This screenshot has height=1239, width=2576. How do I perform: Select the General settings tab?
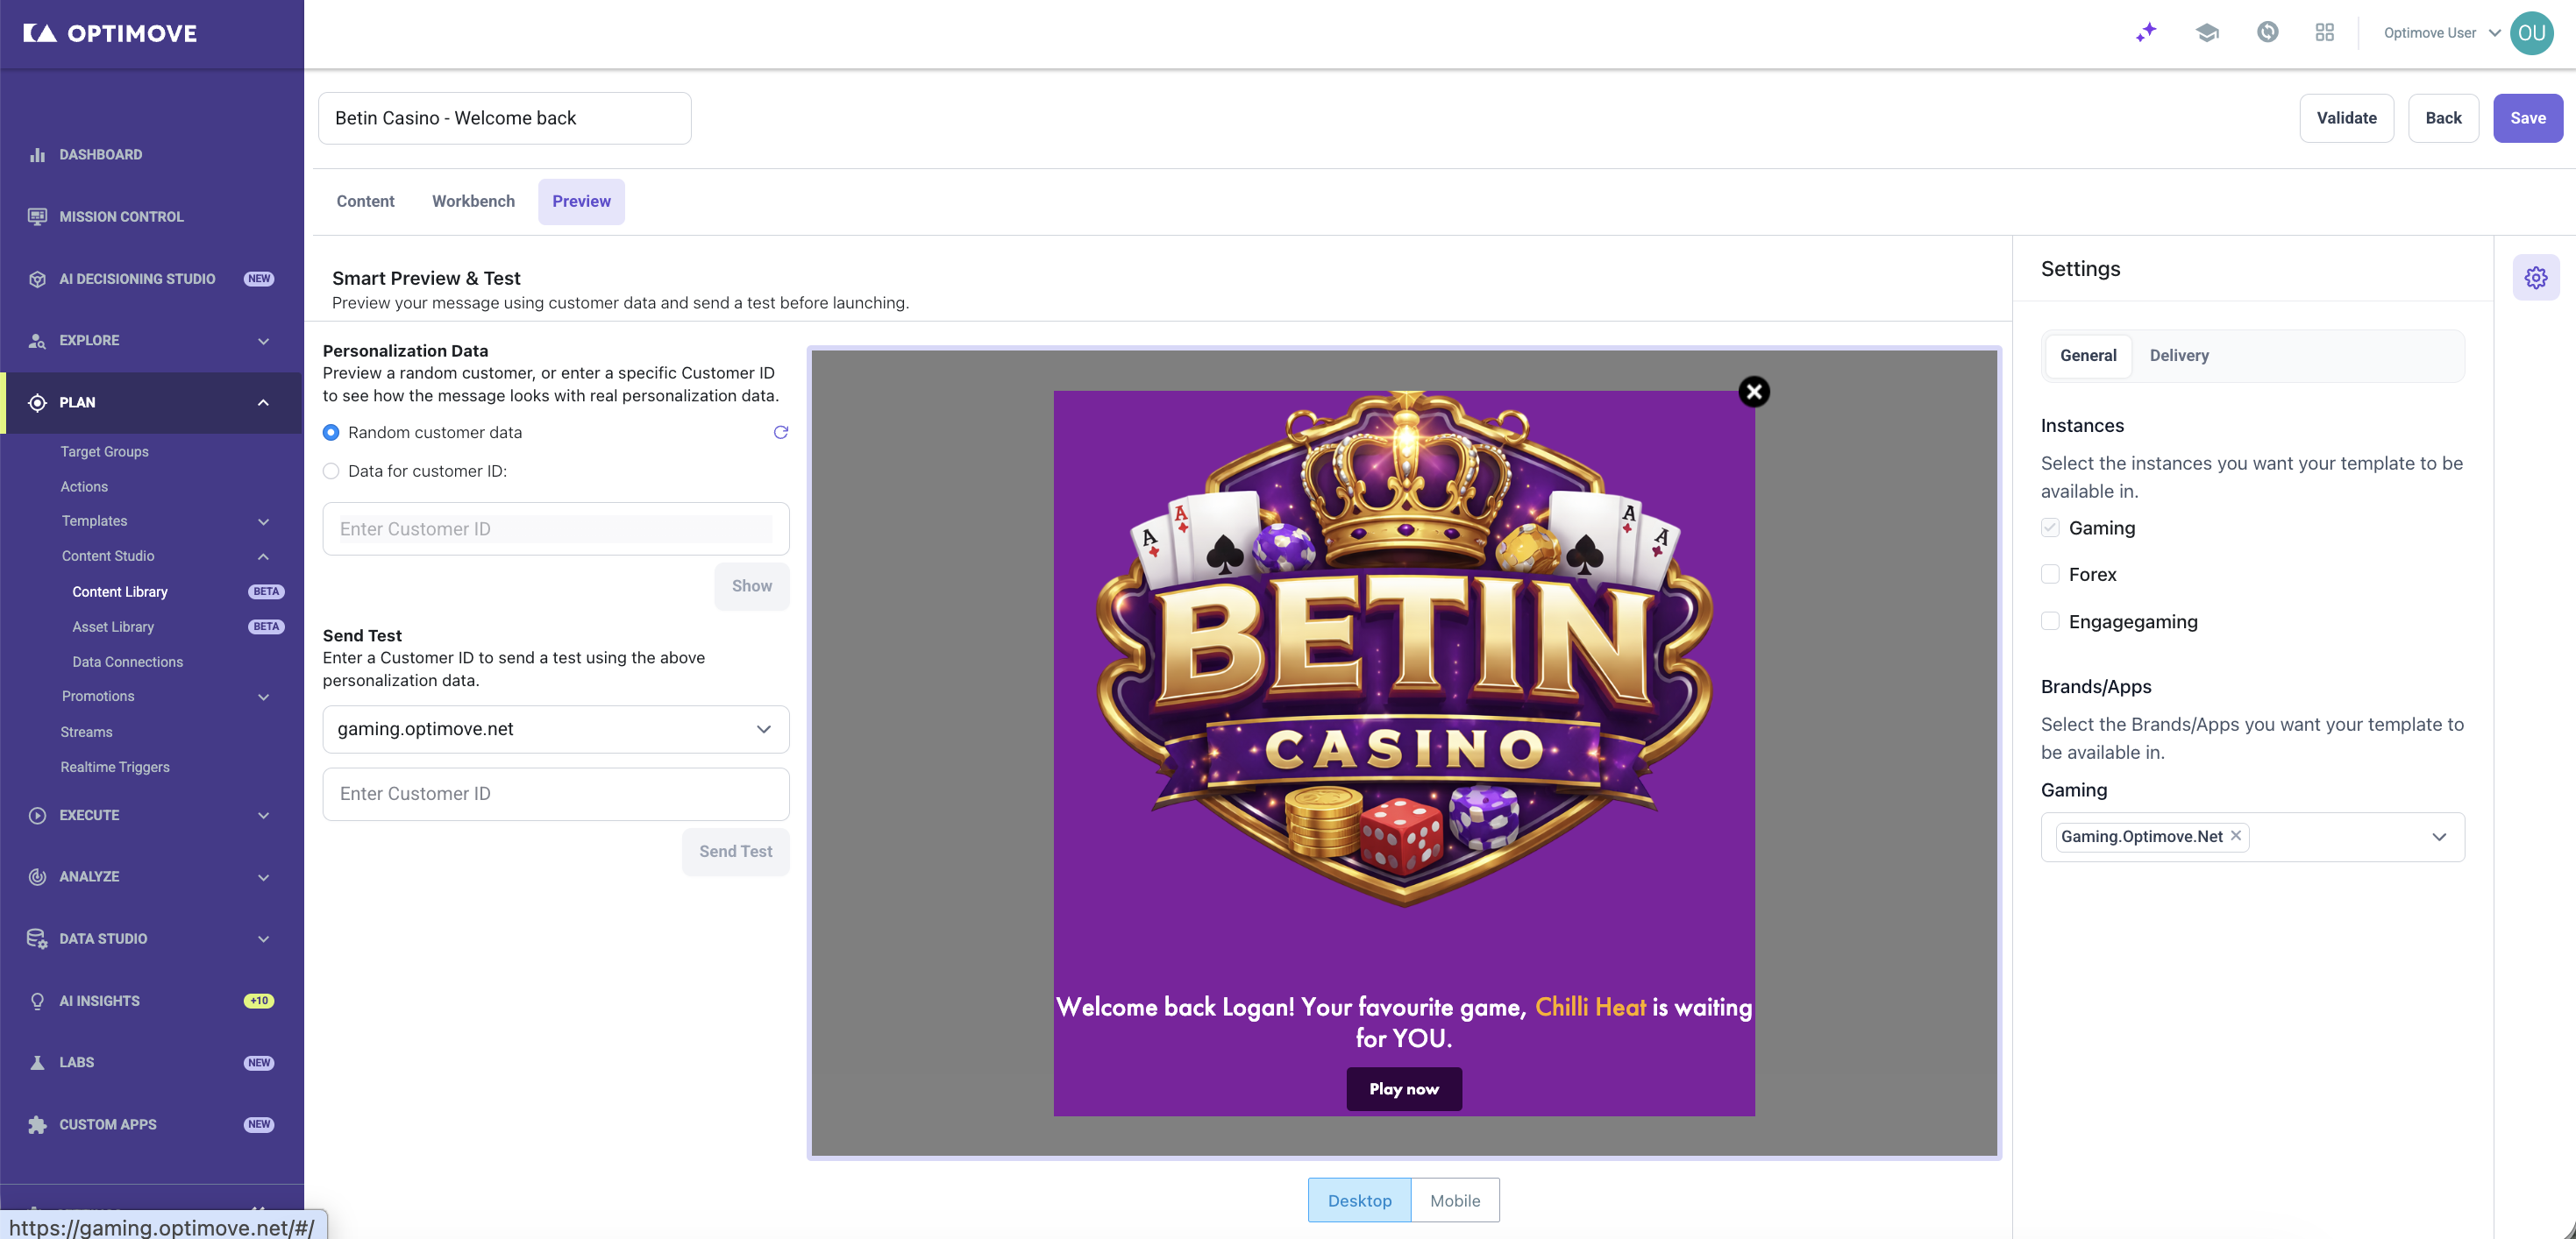2087,356
